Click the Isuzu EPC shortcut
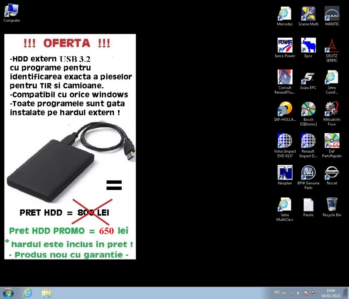The width and height of the screenshot is (349, 299). (308, 80)
